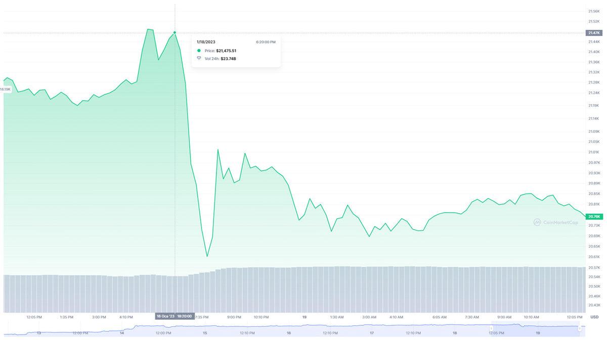Select day 14 in the bottom navigator
This screenshot has height=341, width=607.
122,333
